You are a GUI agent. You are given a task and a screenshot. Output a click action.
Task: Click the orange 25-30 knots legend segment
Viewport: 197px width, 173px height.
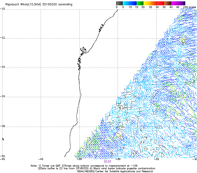[154, 3]
